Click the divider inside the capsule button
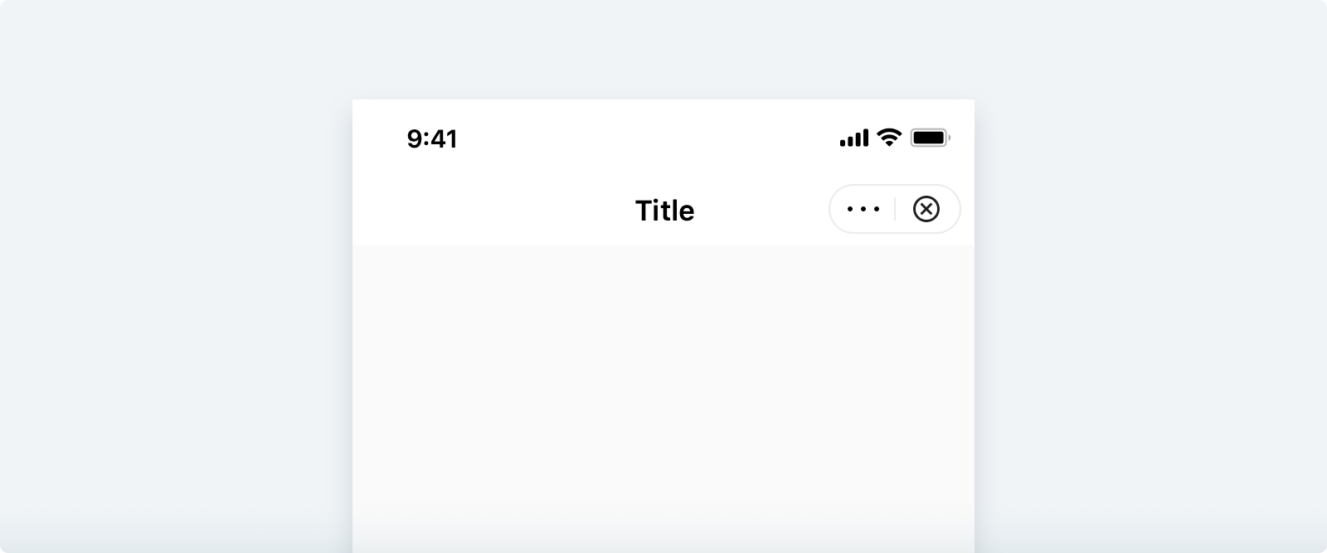Image resolution: width=1327 pixels, height=553 pixels. tap(895, 210)
